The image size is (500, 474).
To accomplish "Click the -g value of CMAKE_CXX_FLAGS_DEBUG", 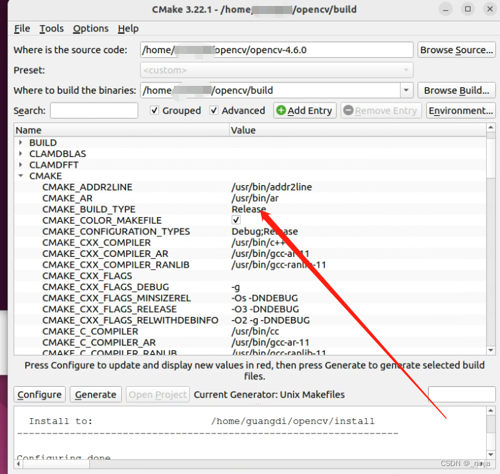I will click(x=236, y=287).
